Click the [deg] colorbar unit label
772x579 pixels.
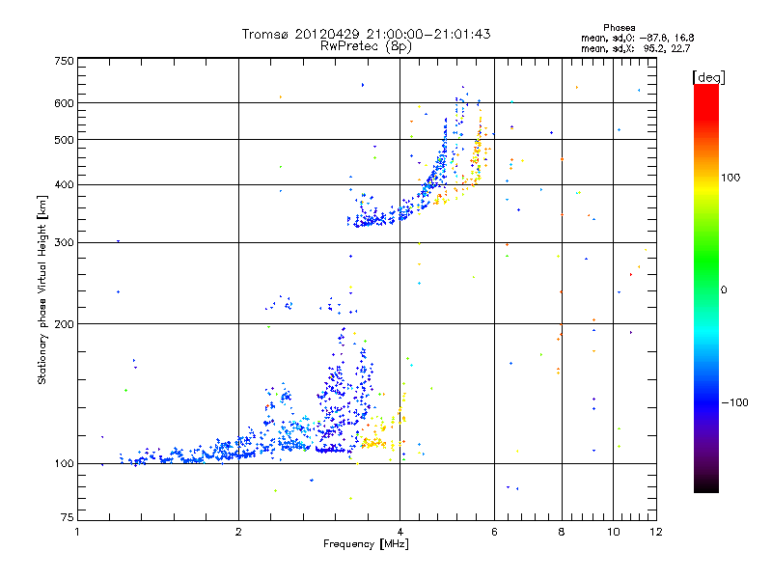[708, 76]
